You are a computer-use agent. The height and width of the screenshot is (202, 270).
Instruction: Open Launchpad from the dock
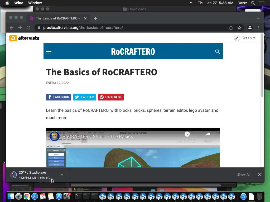pos(19,196)
